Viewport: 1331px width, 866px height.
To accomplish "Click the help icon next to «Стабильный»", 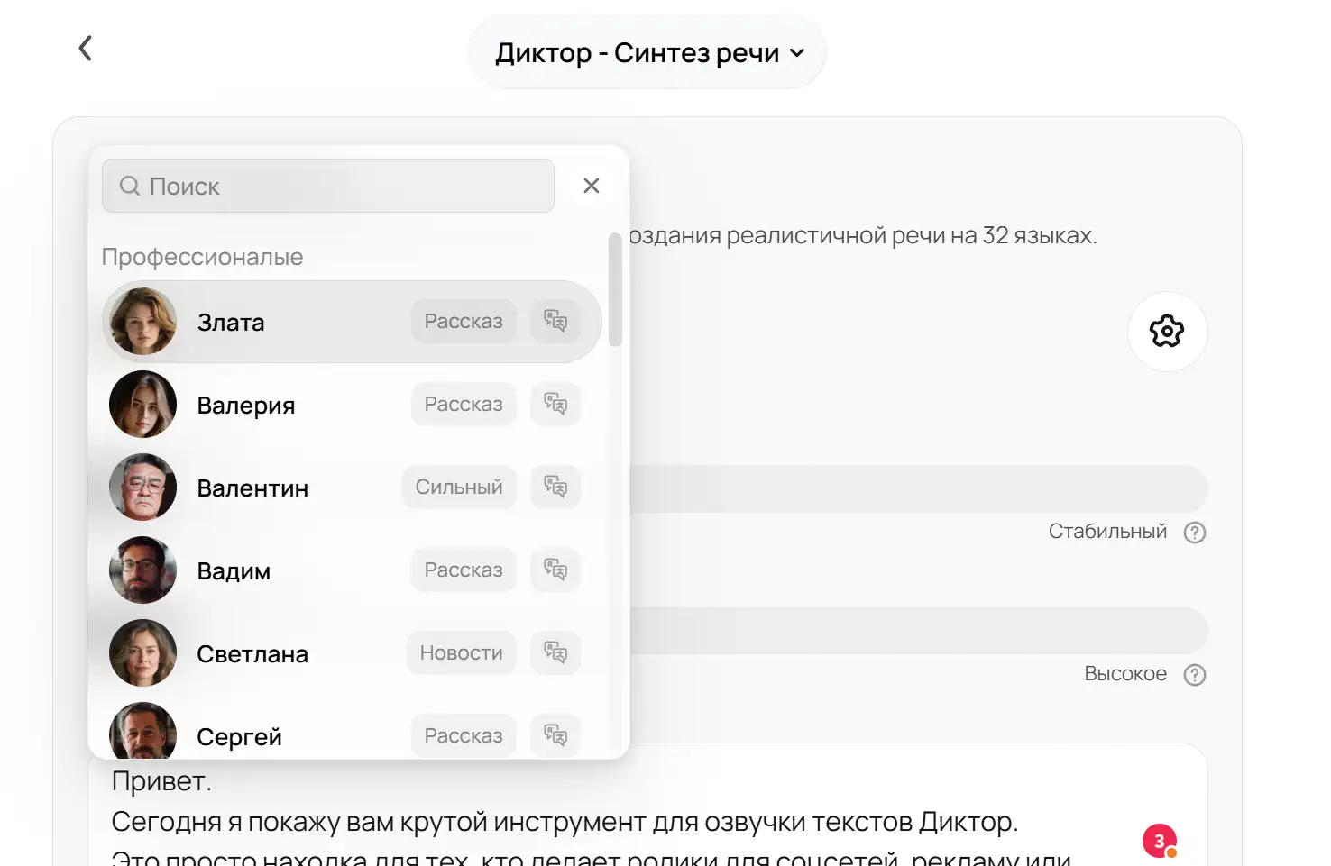I will point(1195,533).
